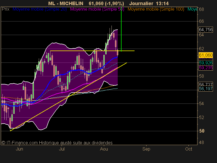Click the 'Jun' label on time axis
Image resolution: width=217 pixels, height=163 pixels.
tap(19, 149)
